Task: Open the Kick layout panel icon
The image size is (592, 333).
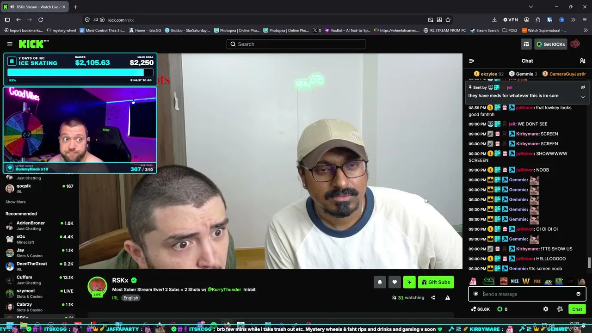Action: coord(526,44)
